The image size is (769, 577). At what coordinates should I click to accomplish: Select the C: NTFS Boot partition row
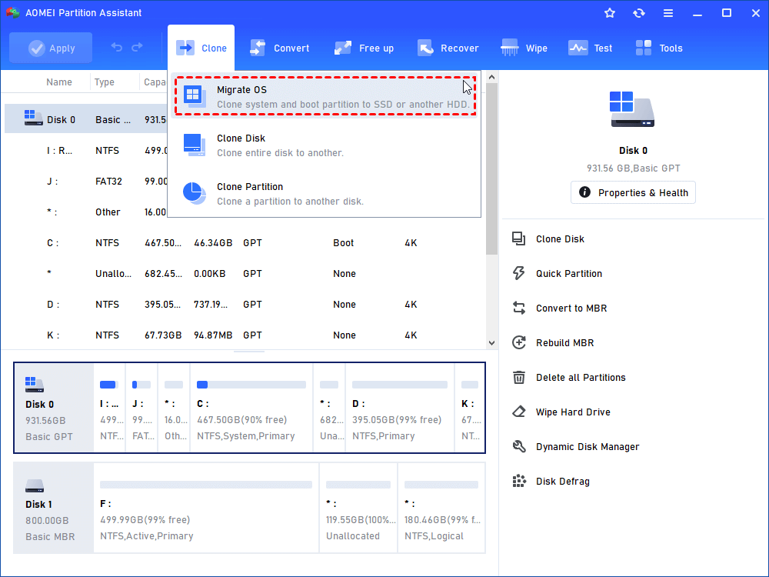(x=245, y=243)
